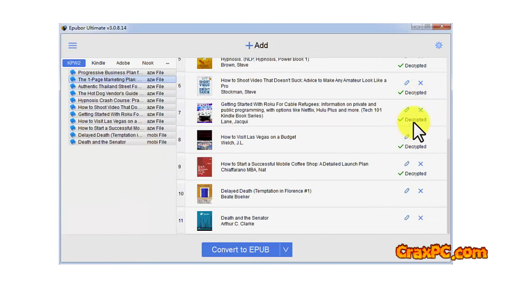This screenshot has width=512, height=288.
Task: Click the Convert to EPUB button
Action: [x=240, y=250]
